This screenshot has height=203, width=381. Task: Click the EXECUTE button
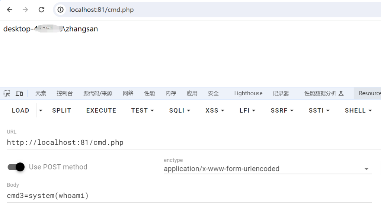pyautogui.click(x=101, y=110)
